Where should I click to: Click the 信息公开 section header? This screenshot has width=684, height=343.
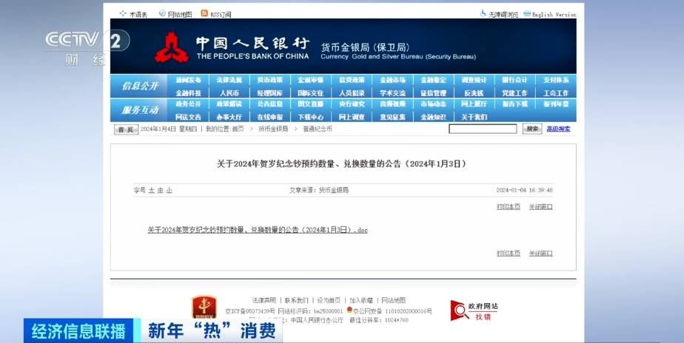tap(140, 86)
